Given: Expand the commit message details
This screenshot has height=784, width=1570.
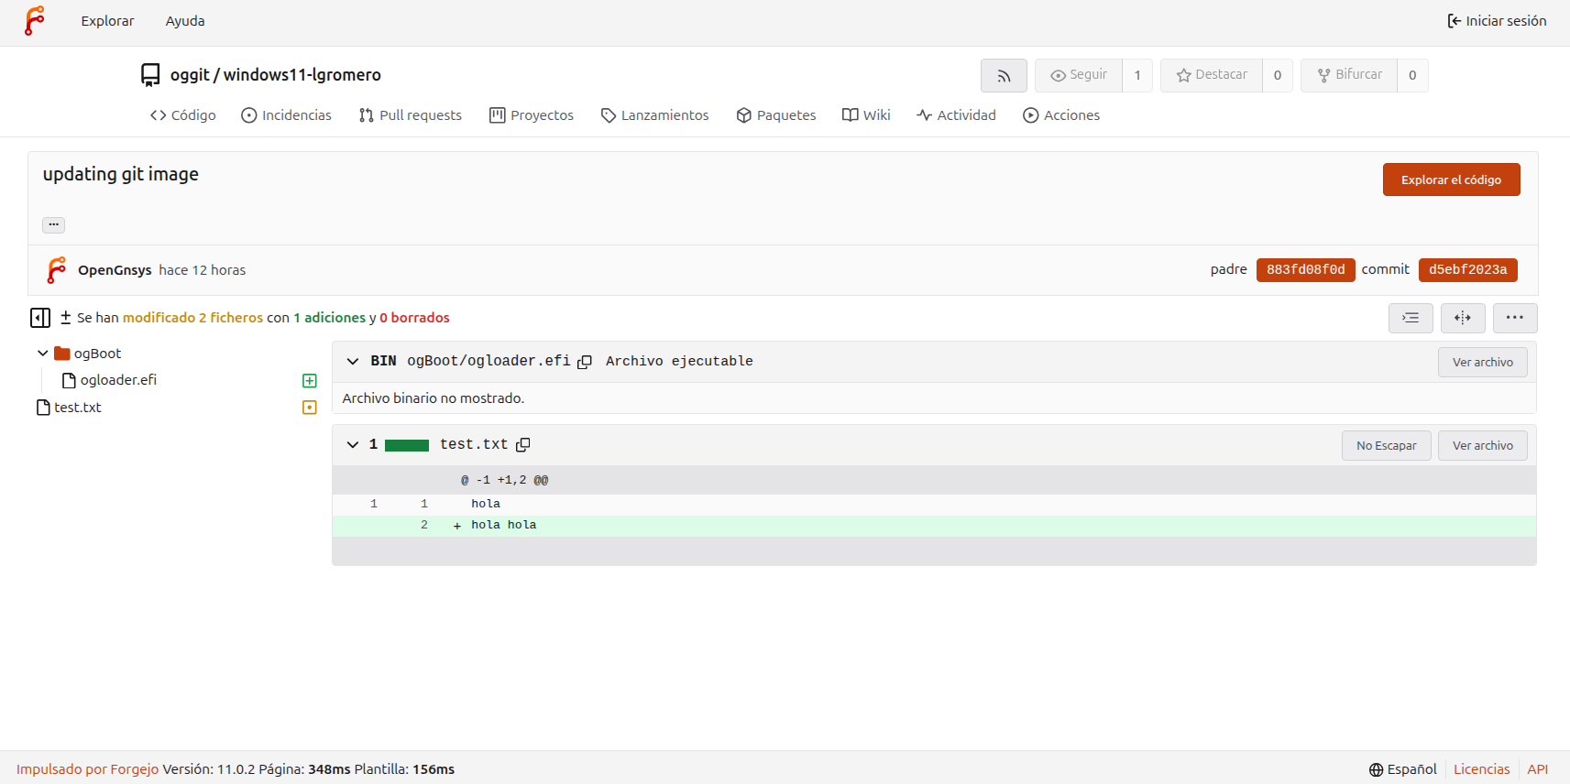Looking at the screenshot, I should point(54,224).
